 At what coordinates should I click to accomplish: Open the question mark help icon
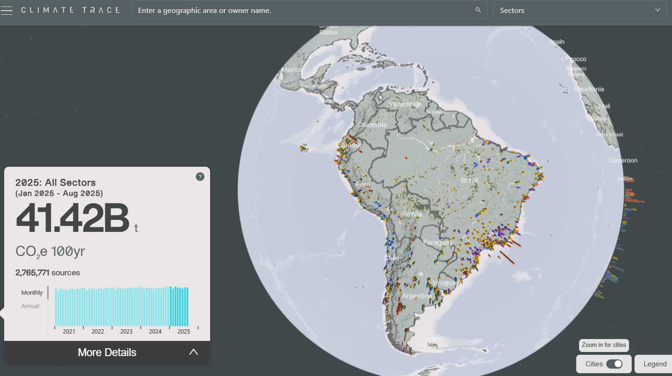200,176
